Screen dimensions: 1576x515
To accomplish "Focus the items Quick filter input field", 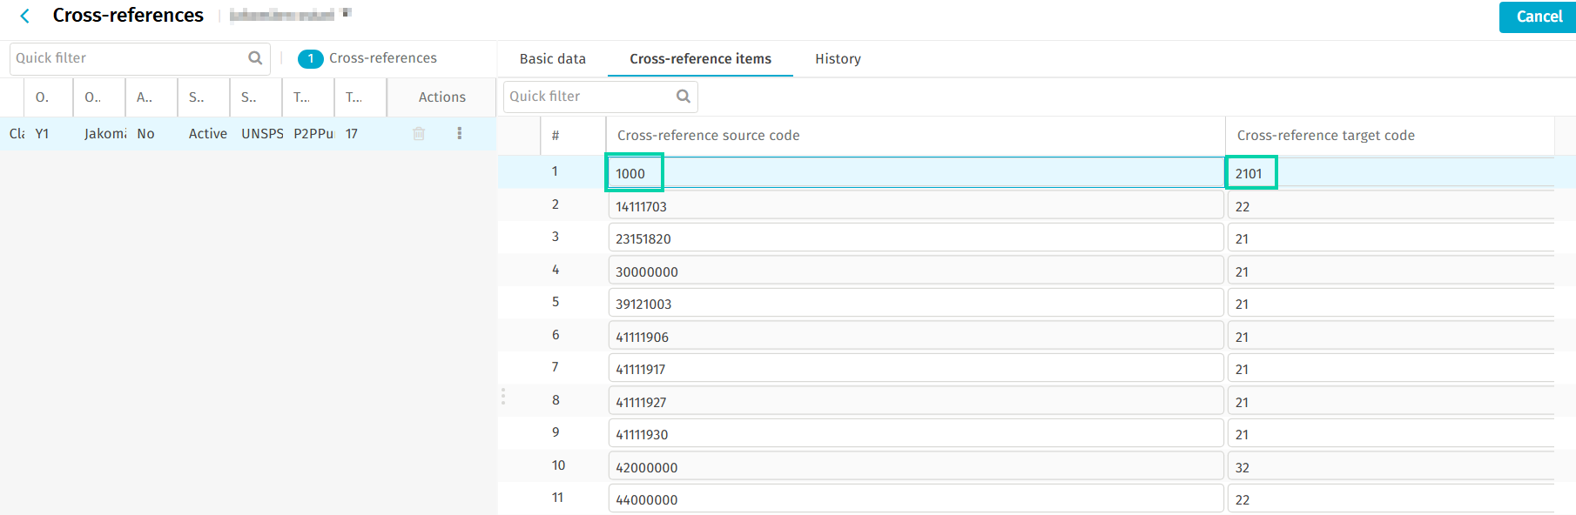I will tap(589, 97).
